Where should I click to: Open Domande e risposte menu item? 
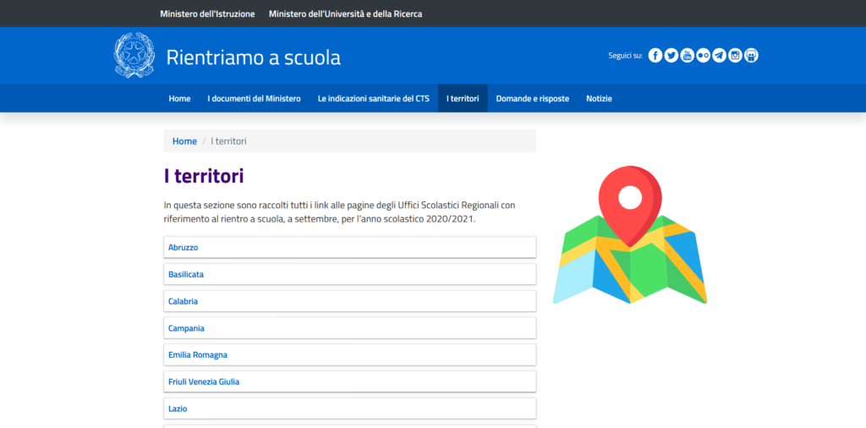[533, 98]
